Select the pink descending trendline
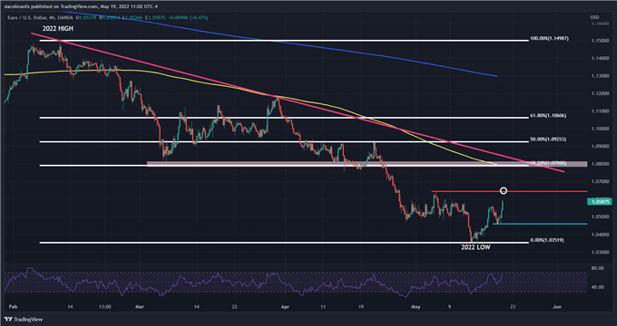The width and height of the screenshot is (617, 326). tap(298, 102)
